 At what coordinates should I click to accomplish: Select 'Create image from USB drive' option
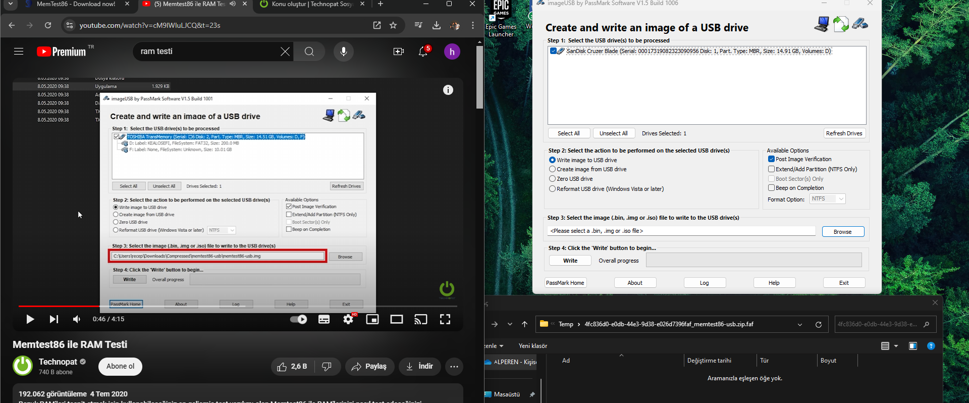[x=552, y=169]
